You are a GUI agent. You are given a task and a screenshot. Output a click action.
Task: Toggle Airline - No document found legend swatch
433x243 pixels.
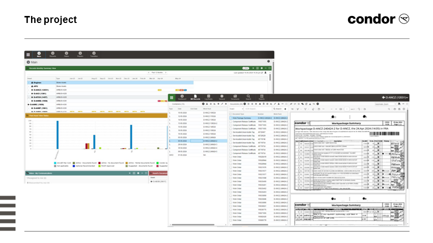coord(100,163)
